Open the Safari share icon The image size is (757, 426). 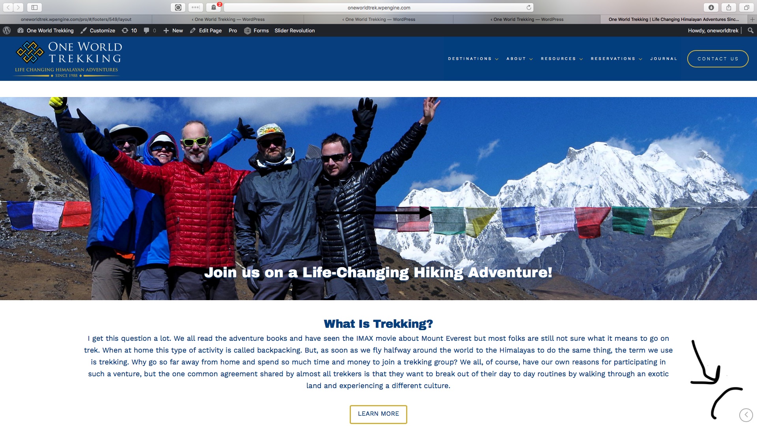tap(729, 7)
